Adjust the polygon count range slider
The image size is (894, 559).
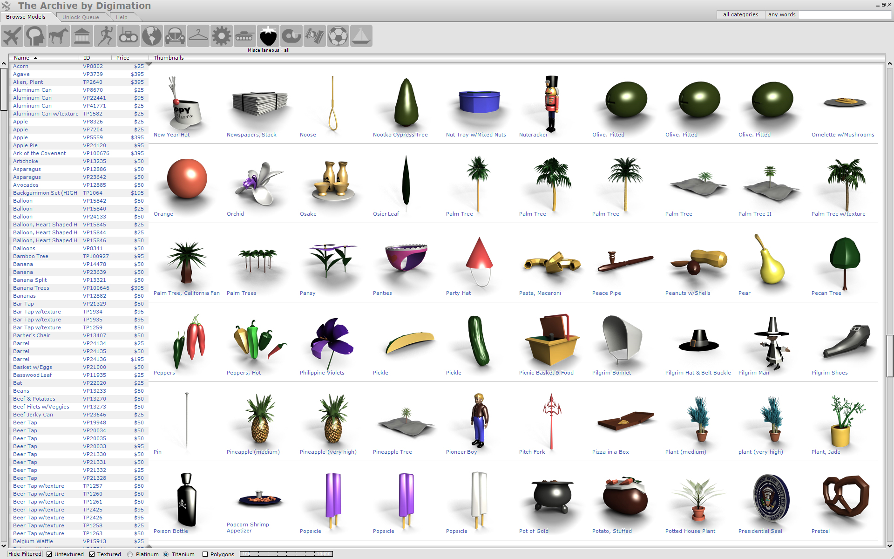coord(286,554)
